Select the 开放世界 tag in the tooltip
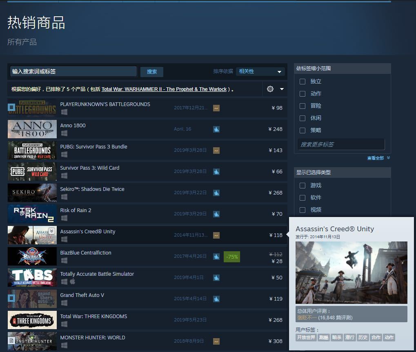The width and height of the screenshot is (416, 352). (x=306, y=337)
